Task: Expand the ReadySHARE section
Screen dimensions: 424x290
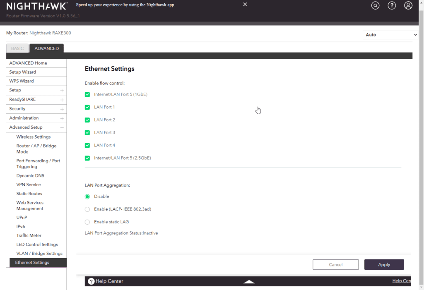Action: [x=62, y=100]
